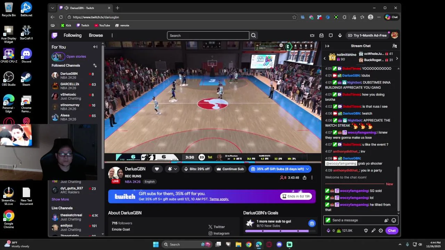Viewport: 445px width, 250px height.
Task: Open remote bookmark in bookmarks bar
Action: click(x=122, y=25)
